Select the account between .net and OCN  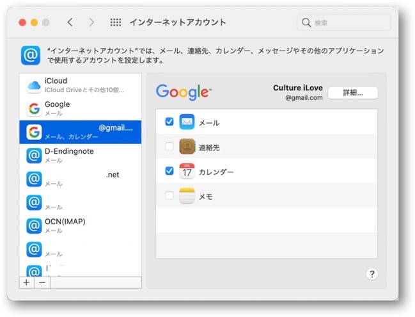pos(80,202)
